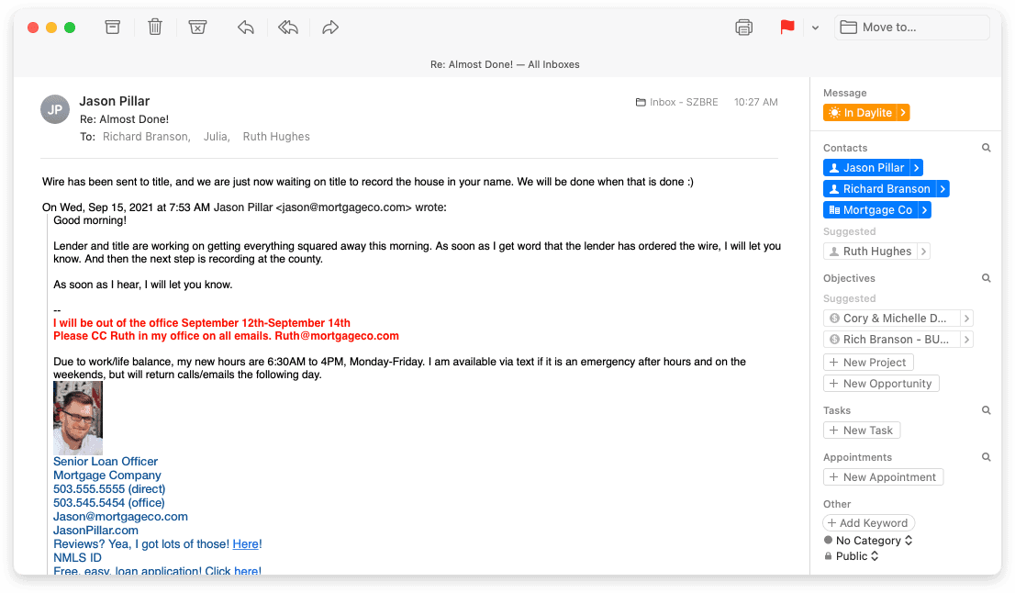Open the Mortgage Co arrow
The width and height of the screenshot is (1015, 593).
924,209
